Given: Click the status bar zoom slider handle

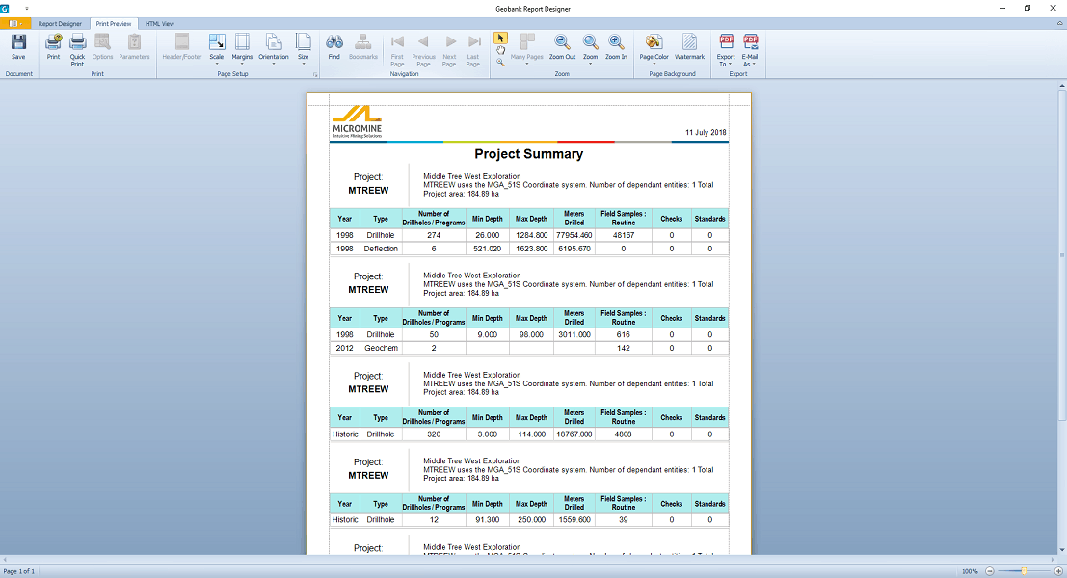Looking at the screenshot, I should 1024,571.
